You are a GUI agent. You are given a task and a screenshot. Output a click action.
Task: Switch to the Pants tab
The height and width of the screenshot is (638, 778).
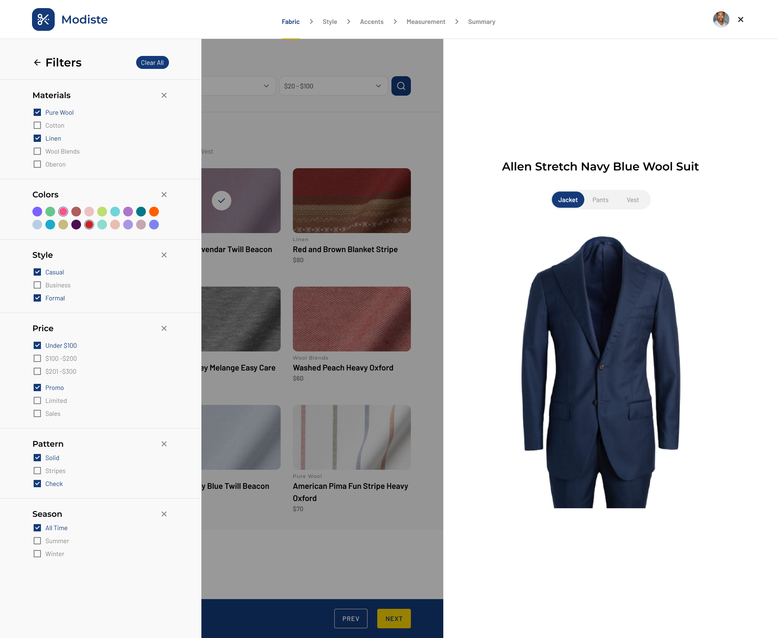600,200
